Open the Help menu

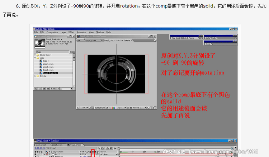[108, 32]
